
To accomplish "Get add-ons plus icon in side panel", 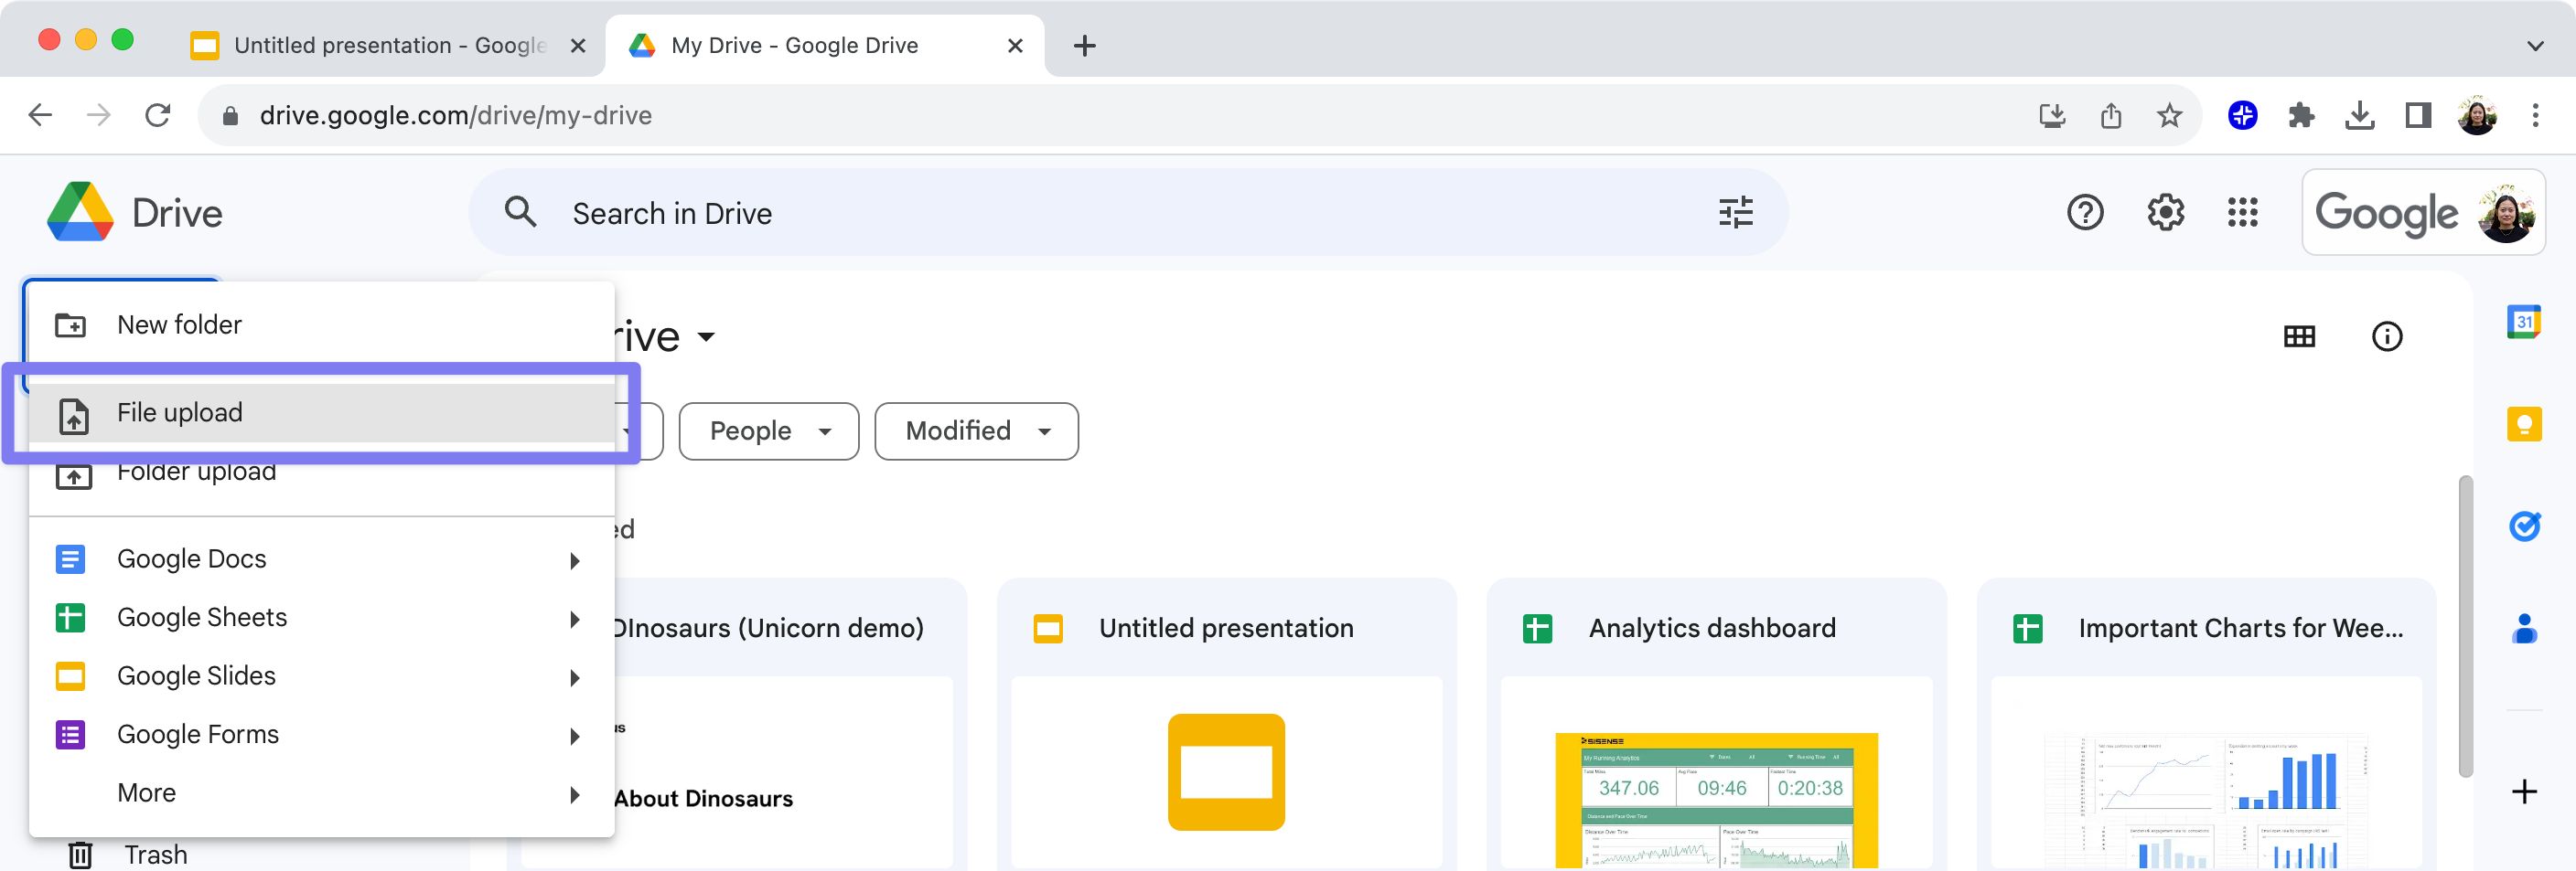I will tap(2523, 791).
